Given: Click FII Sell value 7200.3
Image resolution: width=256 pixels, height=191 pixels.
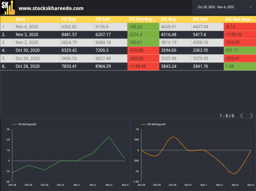Looking at the screenshot, I should (x=102, y=50).
